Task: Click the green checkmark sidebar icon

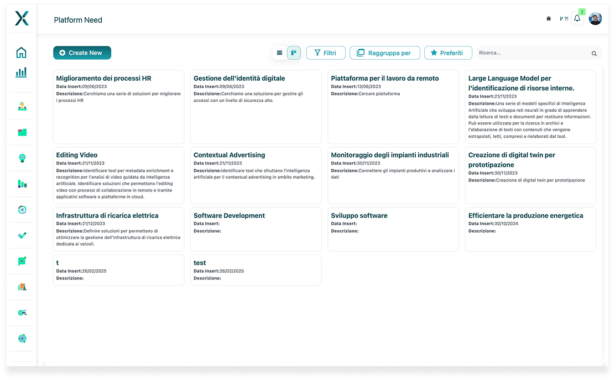Action: (22, 235)
